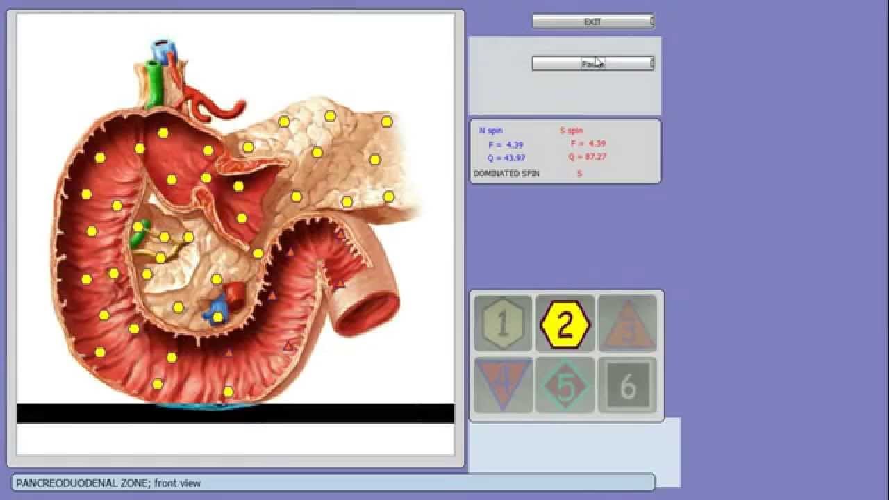Select the red triangle number 3 icon
This screenshot has width=889, height=500.
[627, 324]
